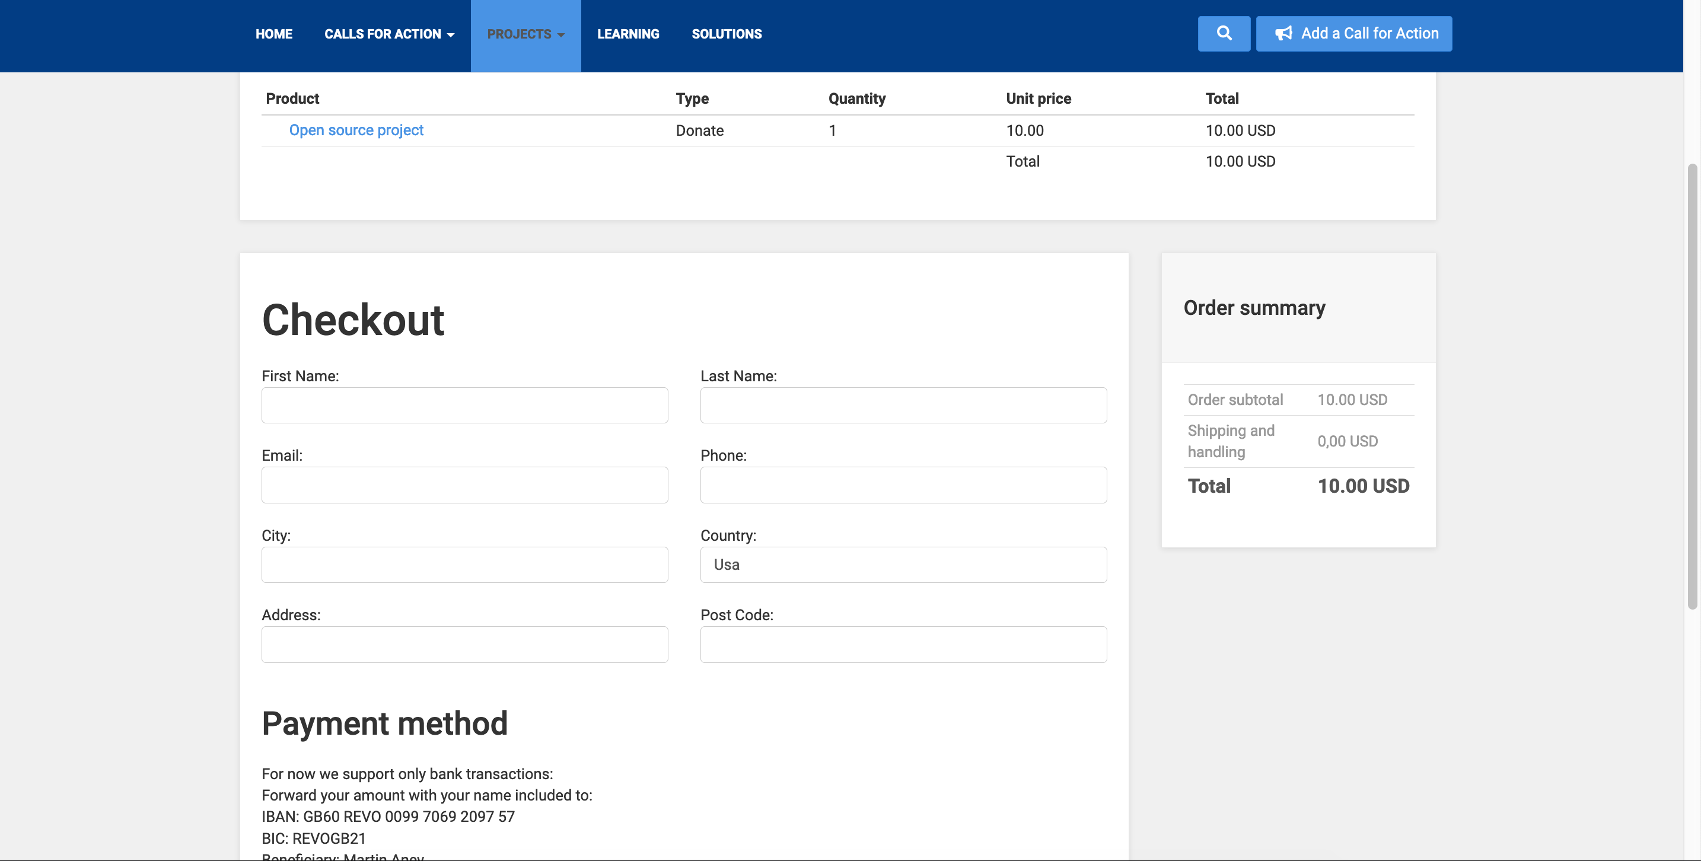Click the search magnifier icon button
Screen dimensions: 1701x861
[1224, 33]
